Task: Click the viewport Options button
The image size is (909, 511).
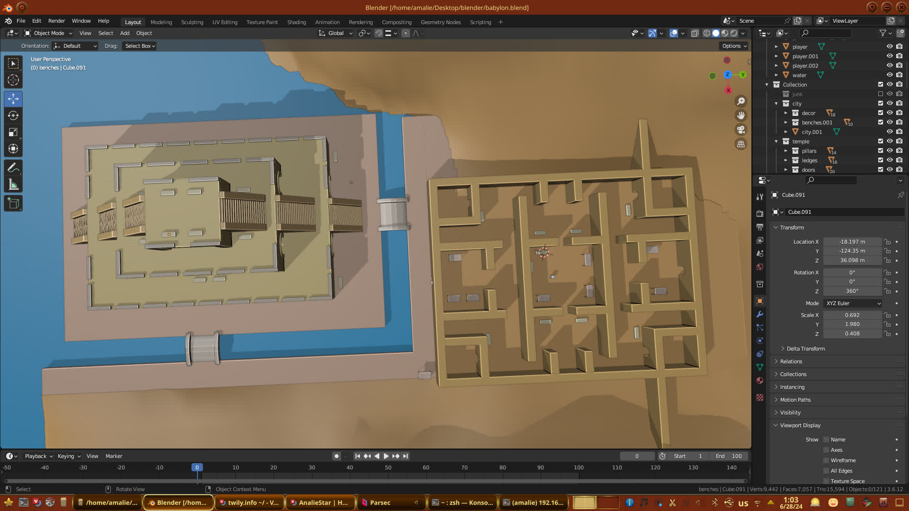Action: click(734, 46)
